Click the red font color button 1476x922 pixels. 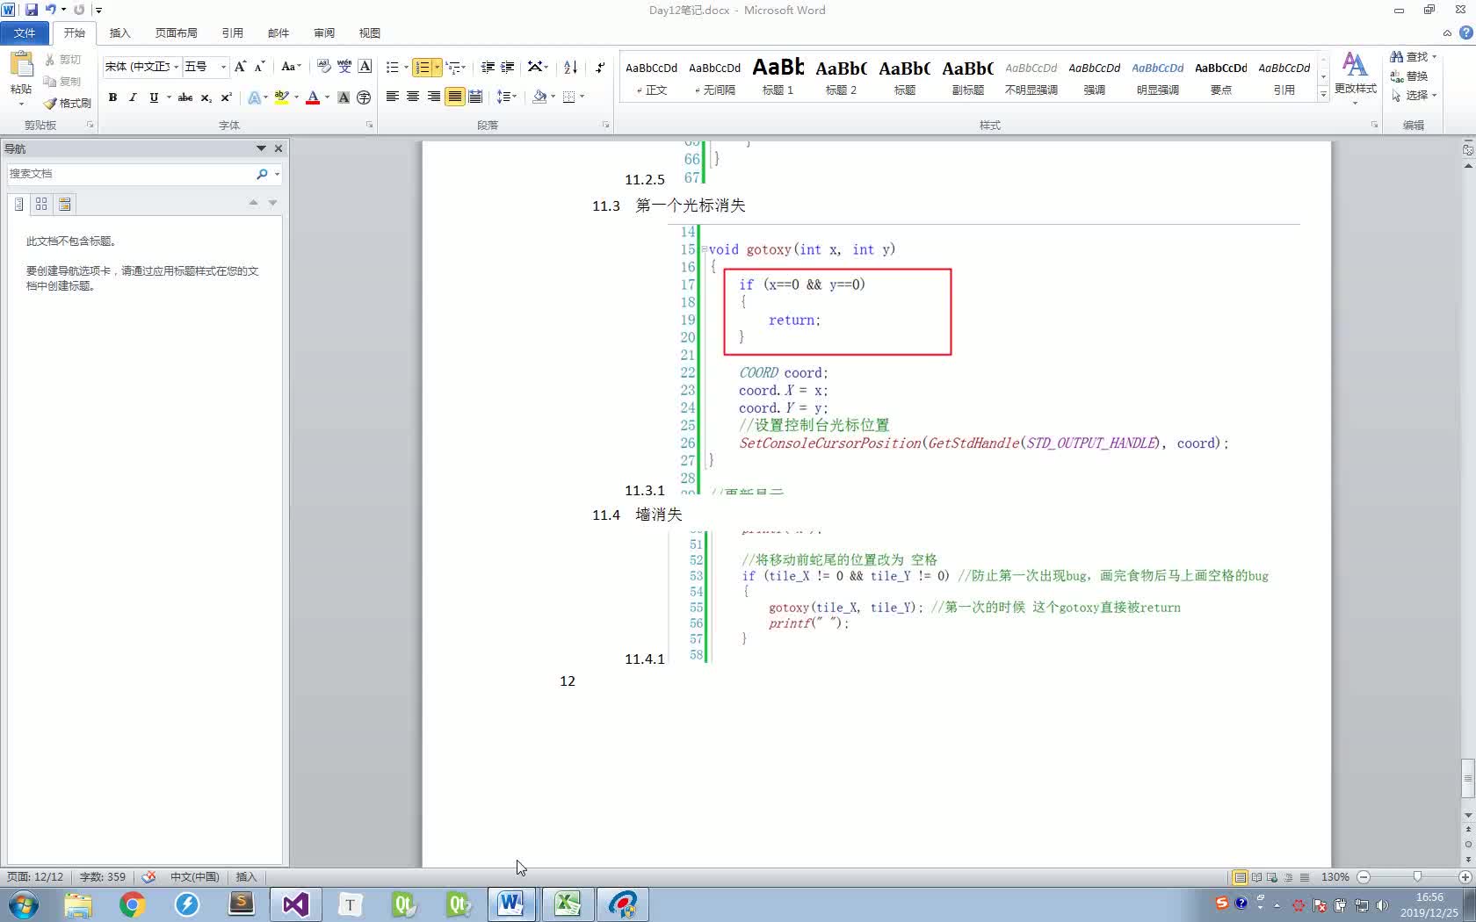coord(312,97)
